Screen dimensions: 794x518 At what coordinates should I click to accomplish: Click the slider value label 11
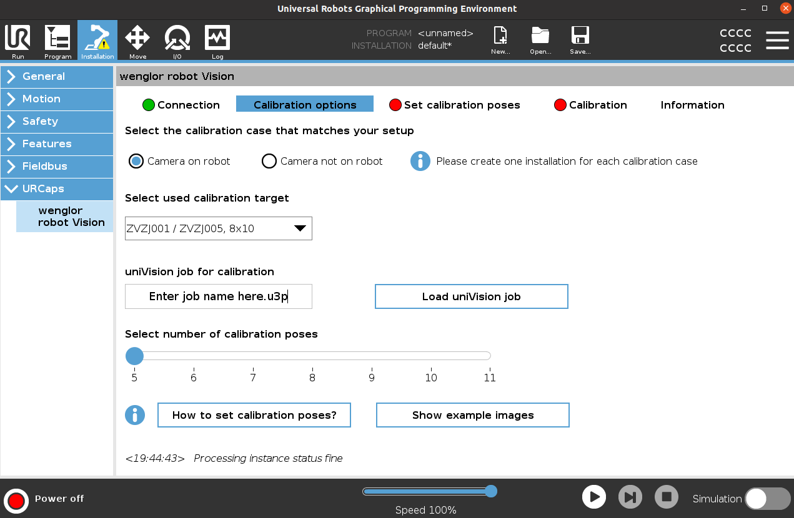490,378
